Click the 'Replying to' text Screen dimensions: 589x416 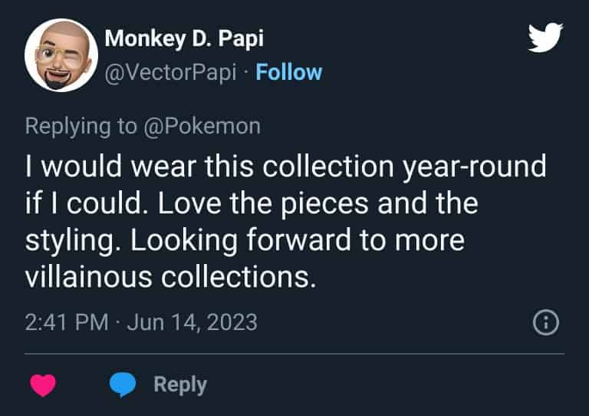pos(81,127)
